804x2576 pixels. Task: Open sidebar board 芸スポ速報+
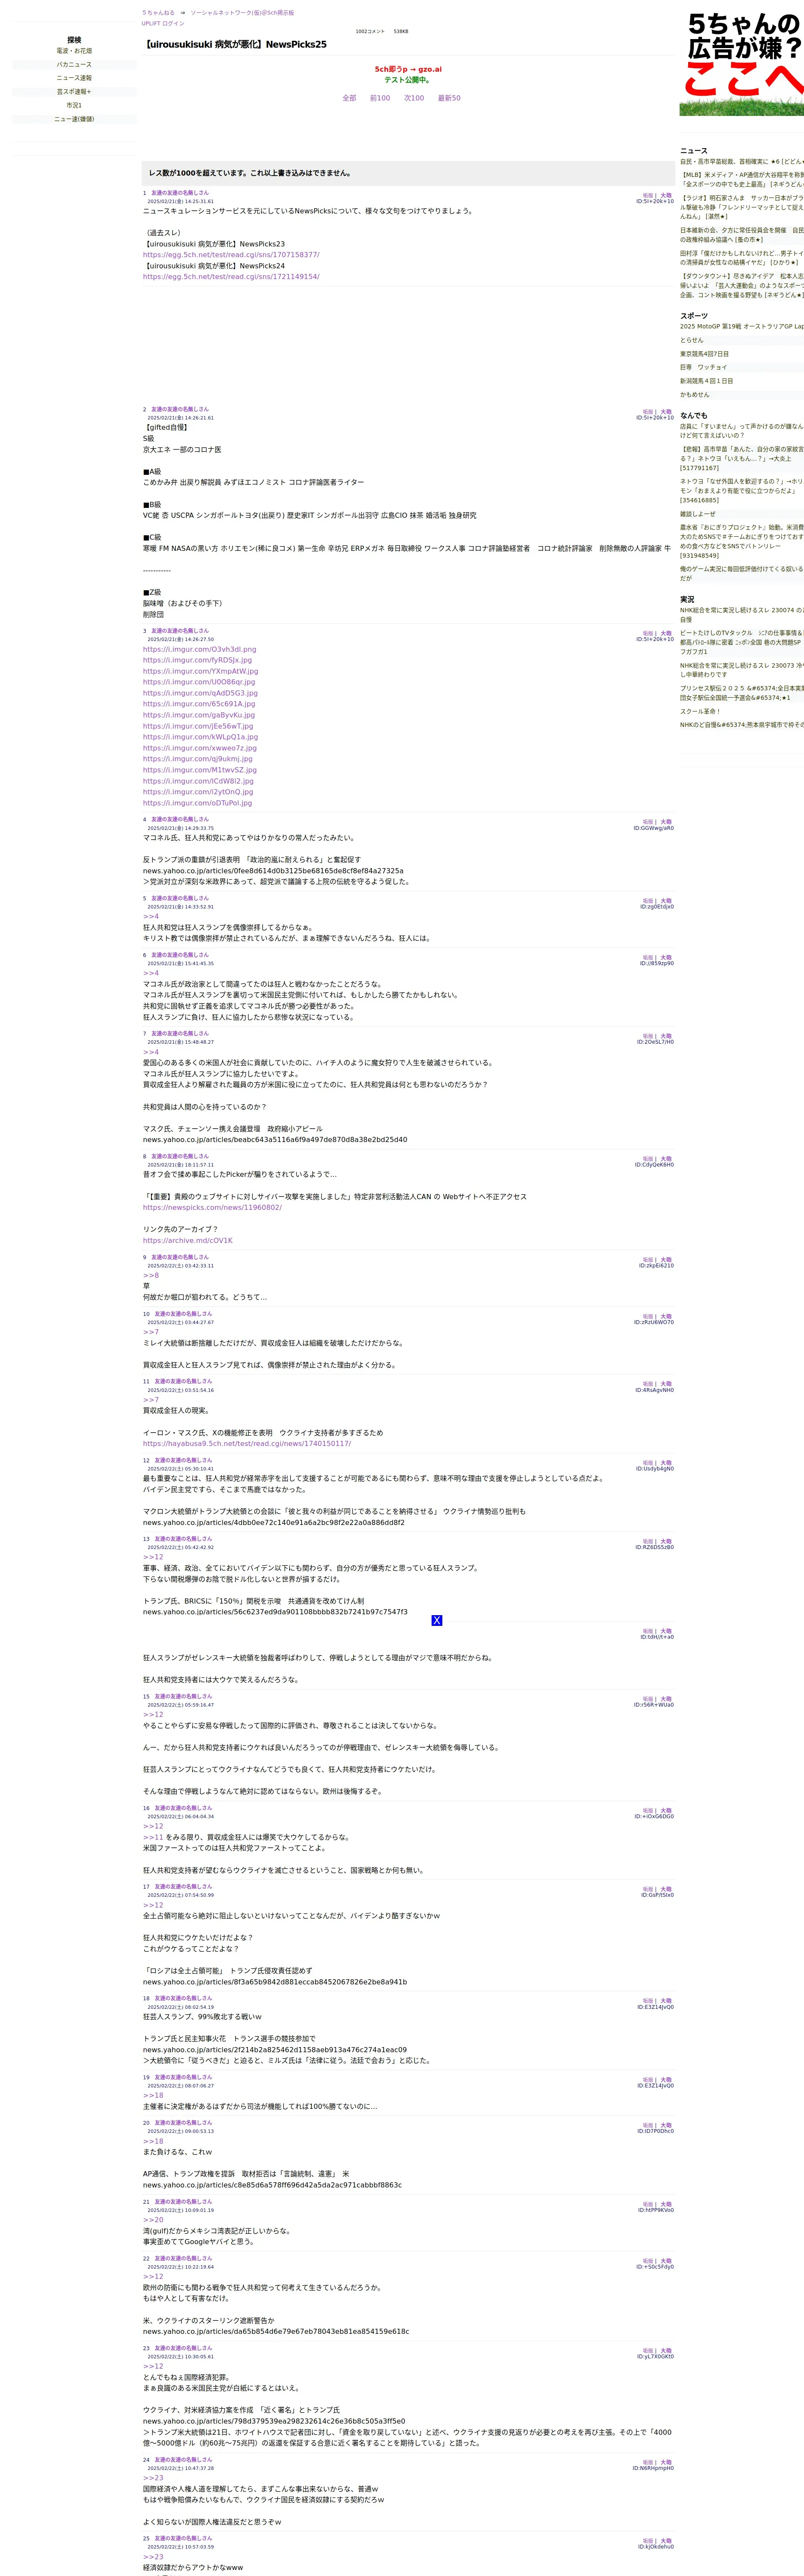[x=74, y=91]
